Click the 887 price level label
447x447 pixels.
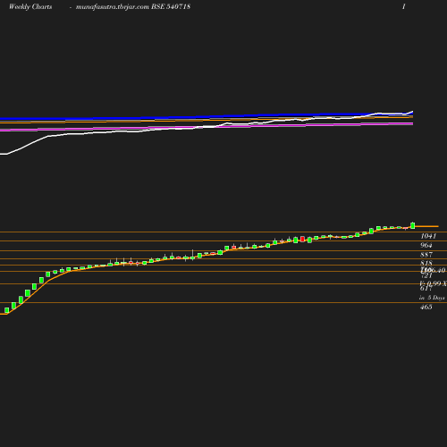coord(426,255)
